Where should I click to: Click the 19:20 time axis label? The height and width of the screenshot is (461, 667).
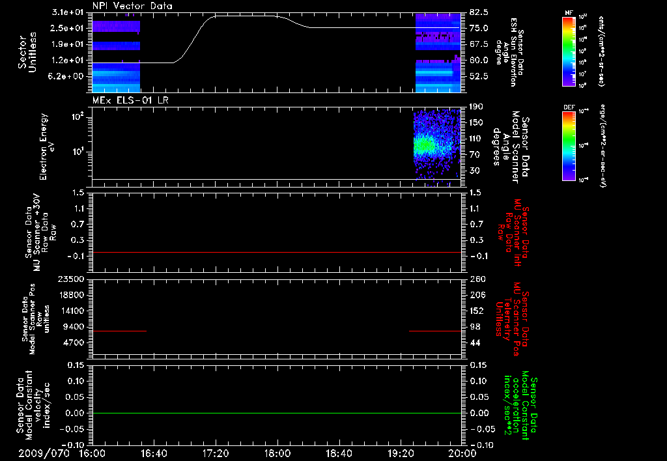pos(401,453)
